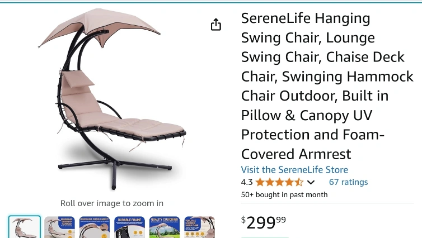The height and width of the screenshot is (238, 422).
Task: Click the orange star rating icons
Action: pos(279,182)
